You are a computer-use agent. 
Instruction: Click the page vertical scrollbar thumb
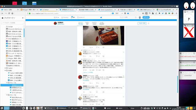point(178,84)
